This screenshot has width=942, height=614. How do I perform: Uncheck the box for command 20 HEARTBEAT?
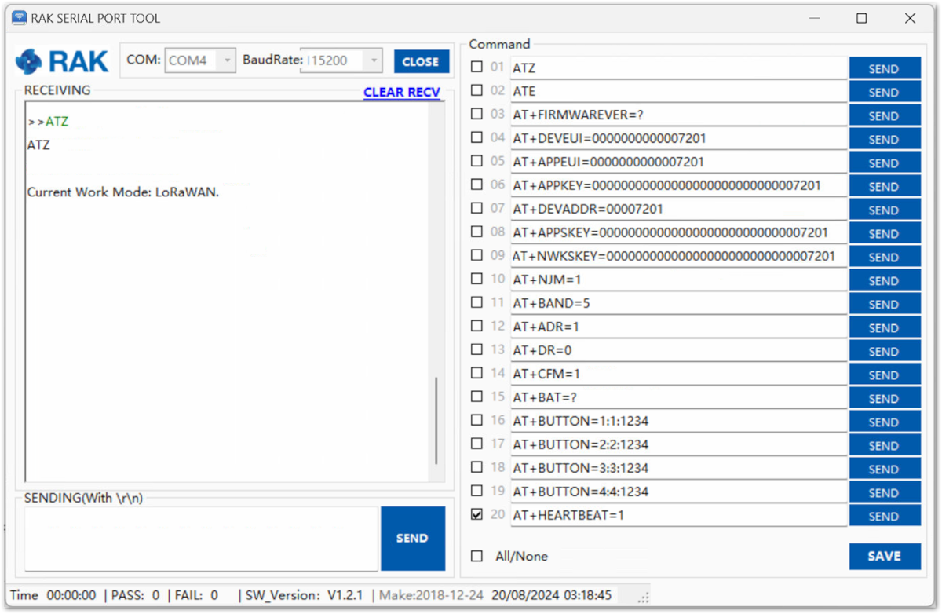point(476,515)
